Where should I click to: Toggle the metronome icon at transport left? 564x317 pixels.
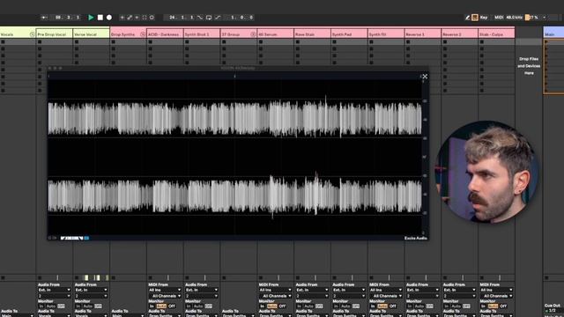[x=44, y=18]
